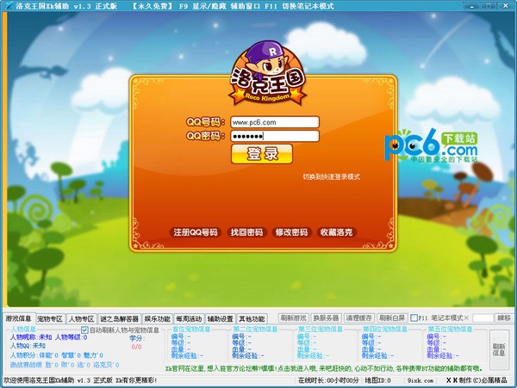The height and width of the screenshot is (388, 517).
Task: Click the 9ixk.com status bar text
Action: pos(420,380)
